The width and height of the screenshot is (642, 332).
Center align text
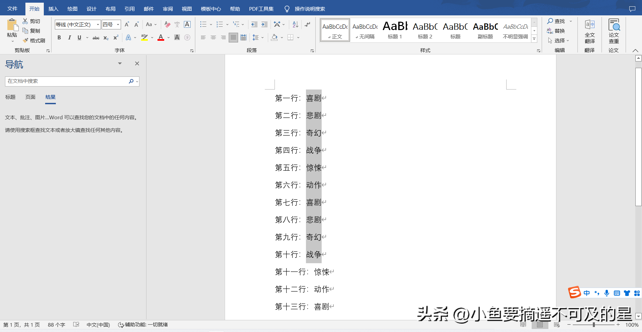pyautogui.click(x=213, y=37)
